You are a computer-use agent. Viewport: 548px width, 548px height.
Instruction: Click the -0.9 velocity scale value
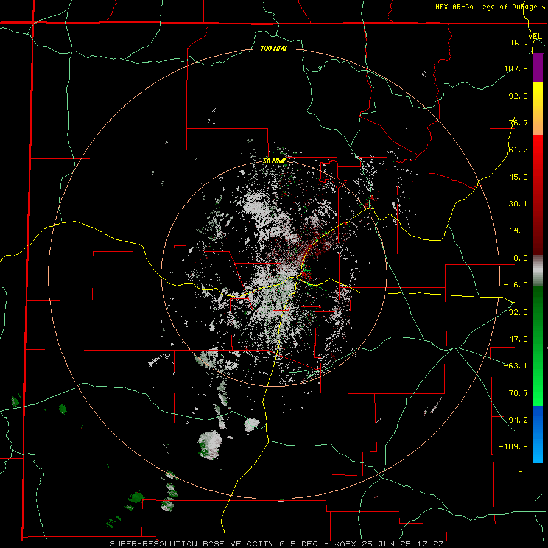(518, 258)
